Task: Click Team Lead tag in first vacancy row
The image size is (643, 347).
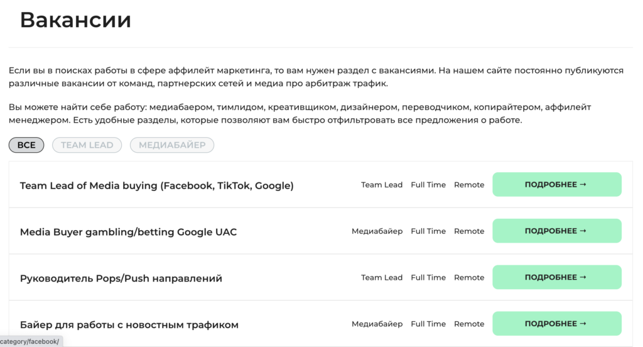Action: click(x=382, y=185)
